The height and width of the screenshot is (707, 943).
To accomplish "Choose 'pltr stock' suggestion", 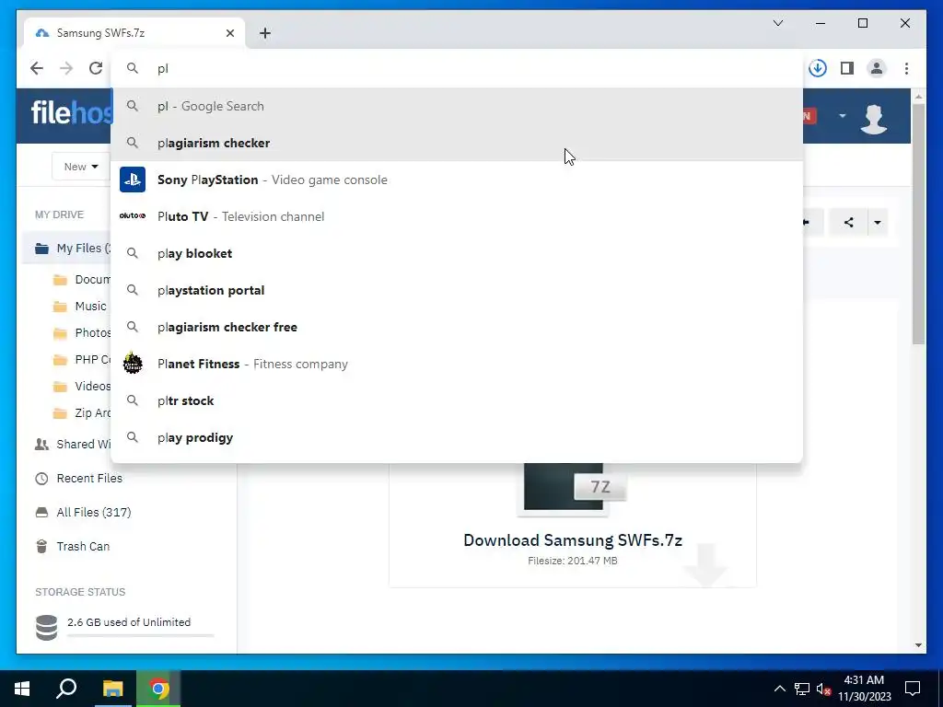I will pyautogui.click(x=457, y=400).
